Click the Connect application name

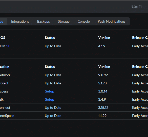point(5,108)
